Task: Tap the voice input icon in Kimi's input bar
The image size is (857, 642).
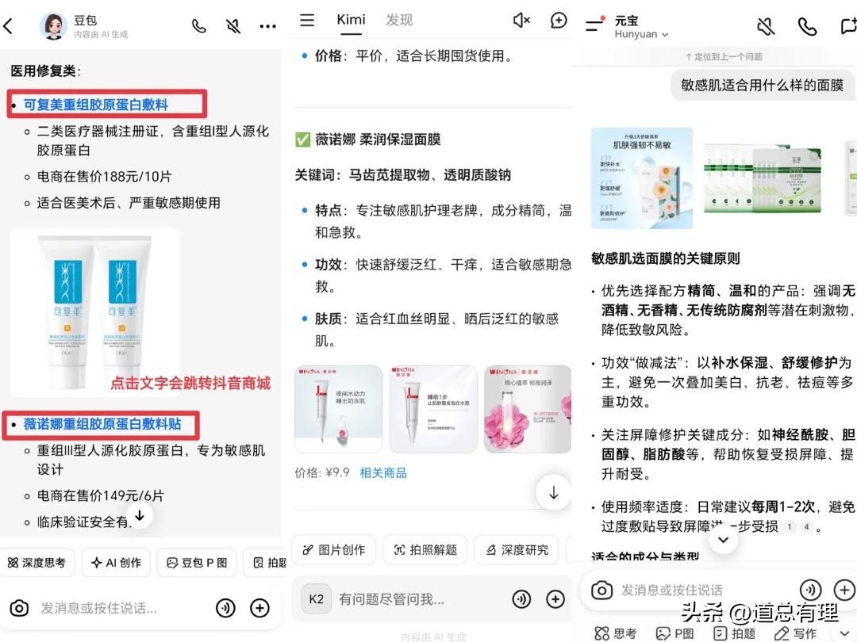Action: point(522,598)
